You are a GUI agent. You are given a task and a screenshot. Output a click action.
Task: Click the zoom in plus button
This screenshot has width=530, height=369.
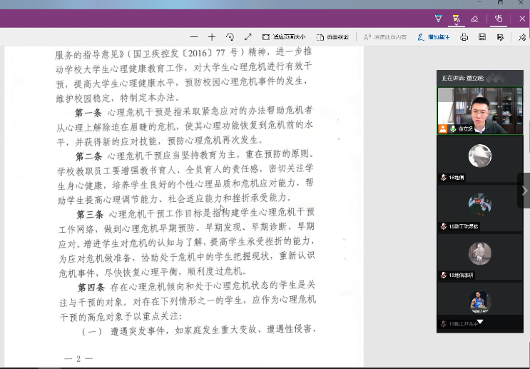(212, 36)
